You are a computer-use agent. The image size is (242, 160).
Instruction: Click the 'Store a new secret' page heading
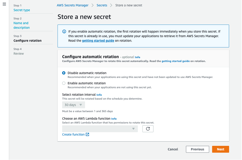click(x=84, y=17)
